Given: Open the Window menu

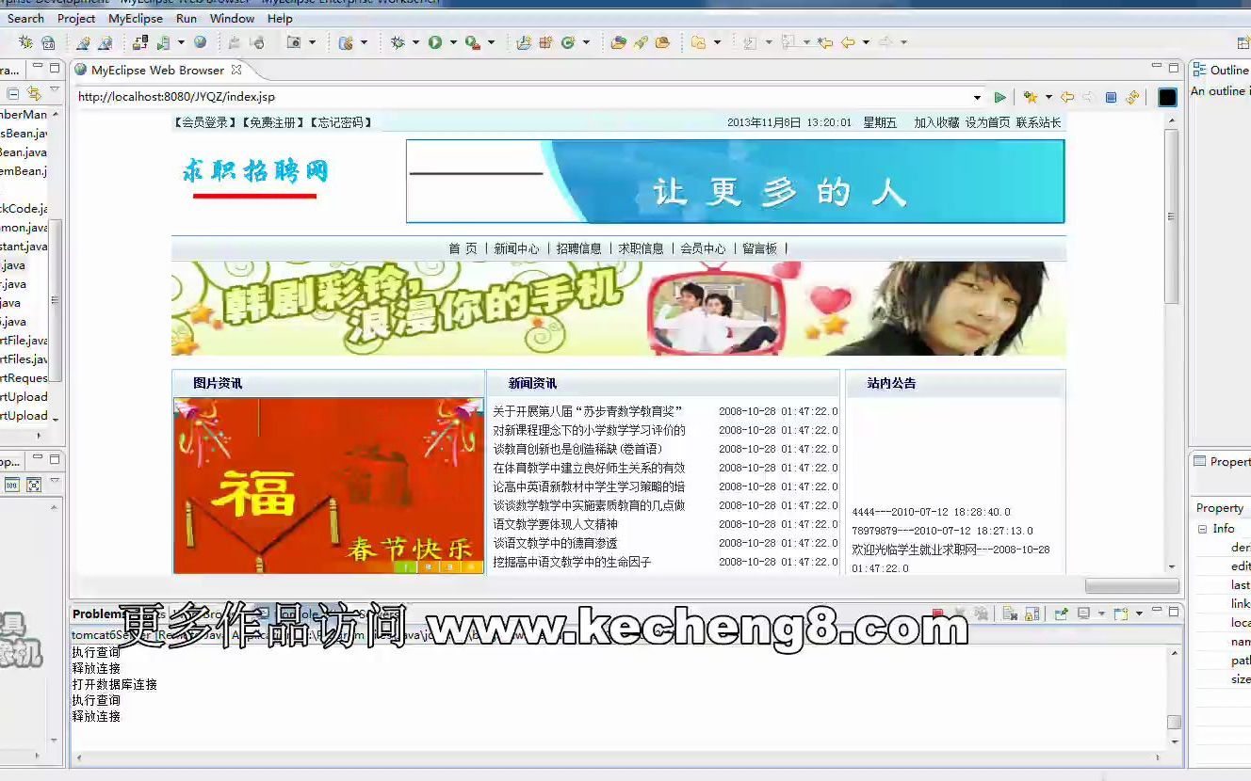Looking at the screenshot, I should [232, 19].
